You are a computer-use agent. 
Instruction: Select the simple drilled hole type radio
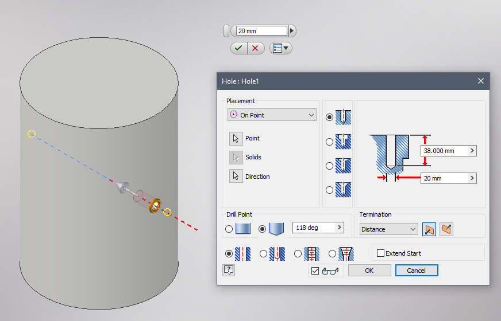point(329,118)
